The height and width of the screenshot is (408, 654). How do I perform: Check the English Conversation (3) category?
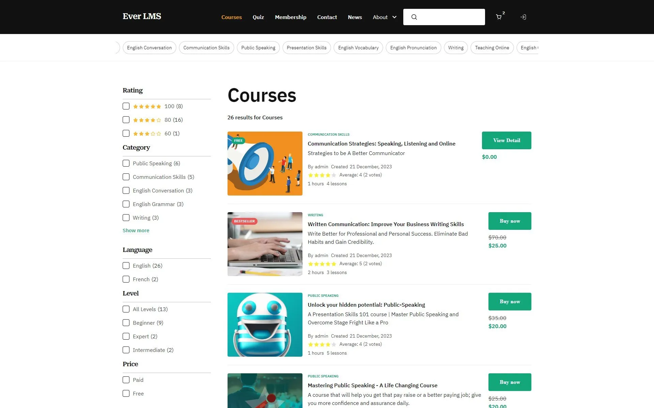point(126,190)
